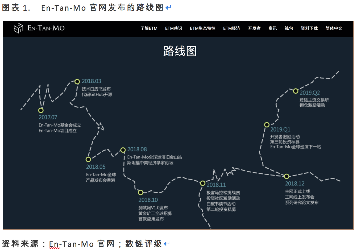Screen dimensions: 357x250
Task: Click the 2018.11 roadmap marker circle
Action: coord(203,183)
